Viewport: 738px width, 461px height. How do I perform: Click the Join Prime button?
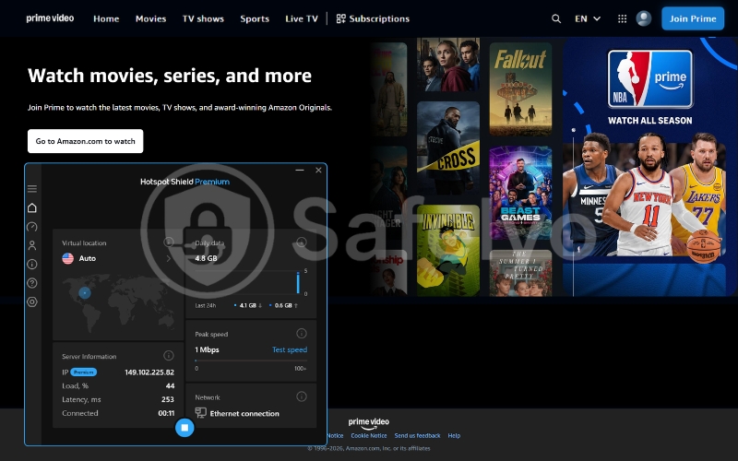693,18
